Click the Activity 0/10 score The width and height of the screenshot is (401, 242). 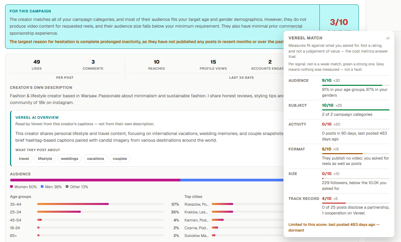pos(327,124)
